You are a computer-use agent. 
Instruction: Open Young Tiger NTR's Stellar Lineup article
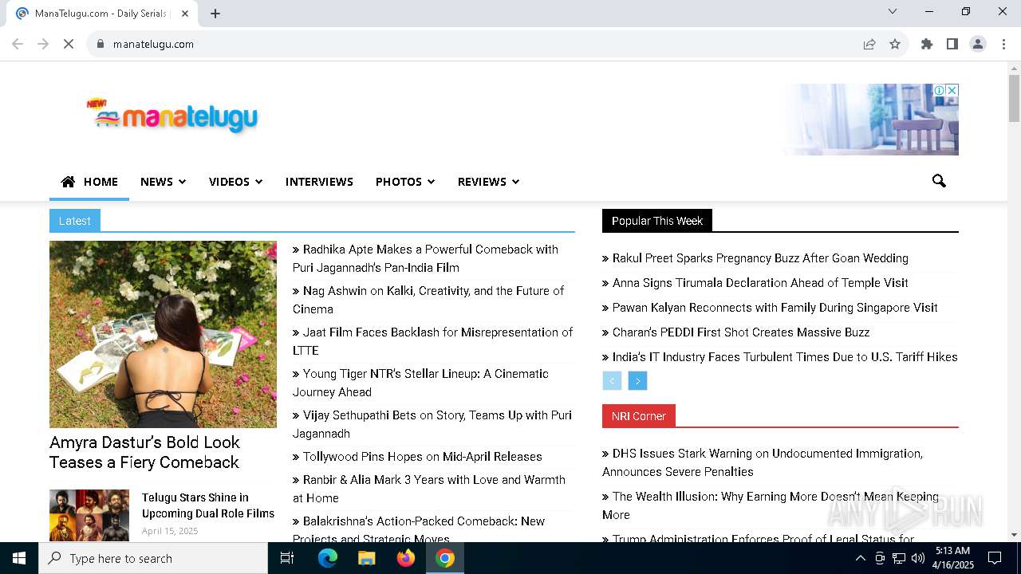point(420,383)
